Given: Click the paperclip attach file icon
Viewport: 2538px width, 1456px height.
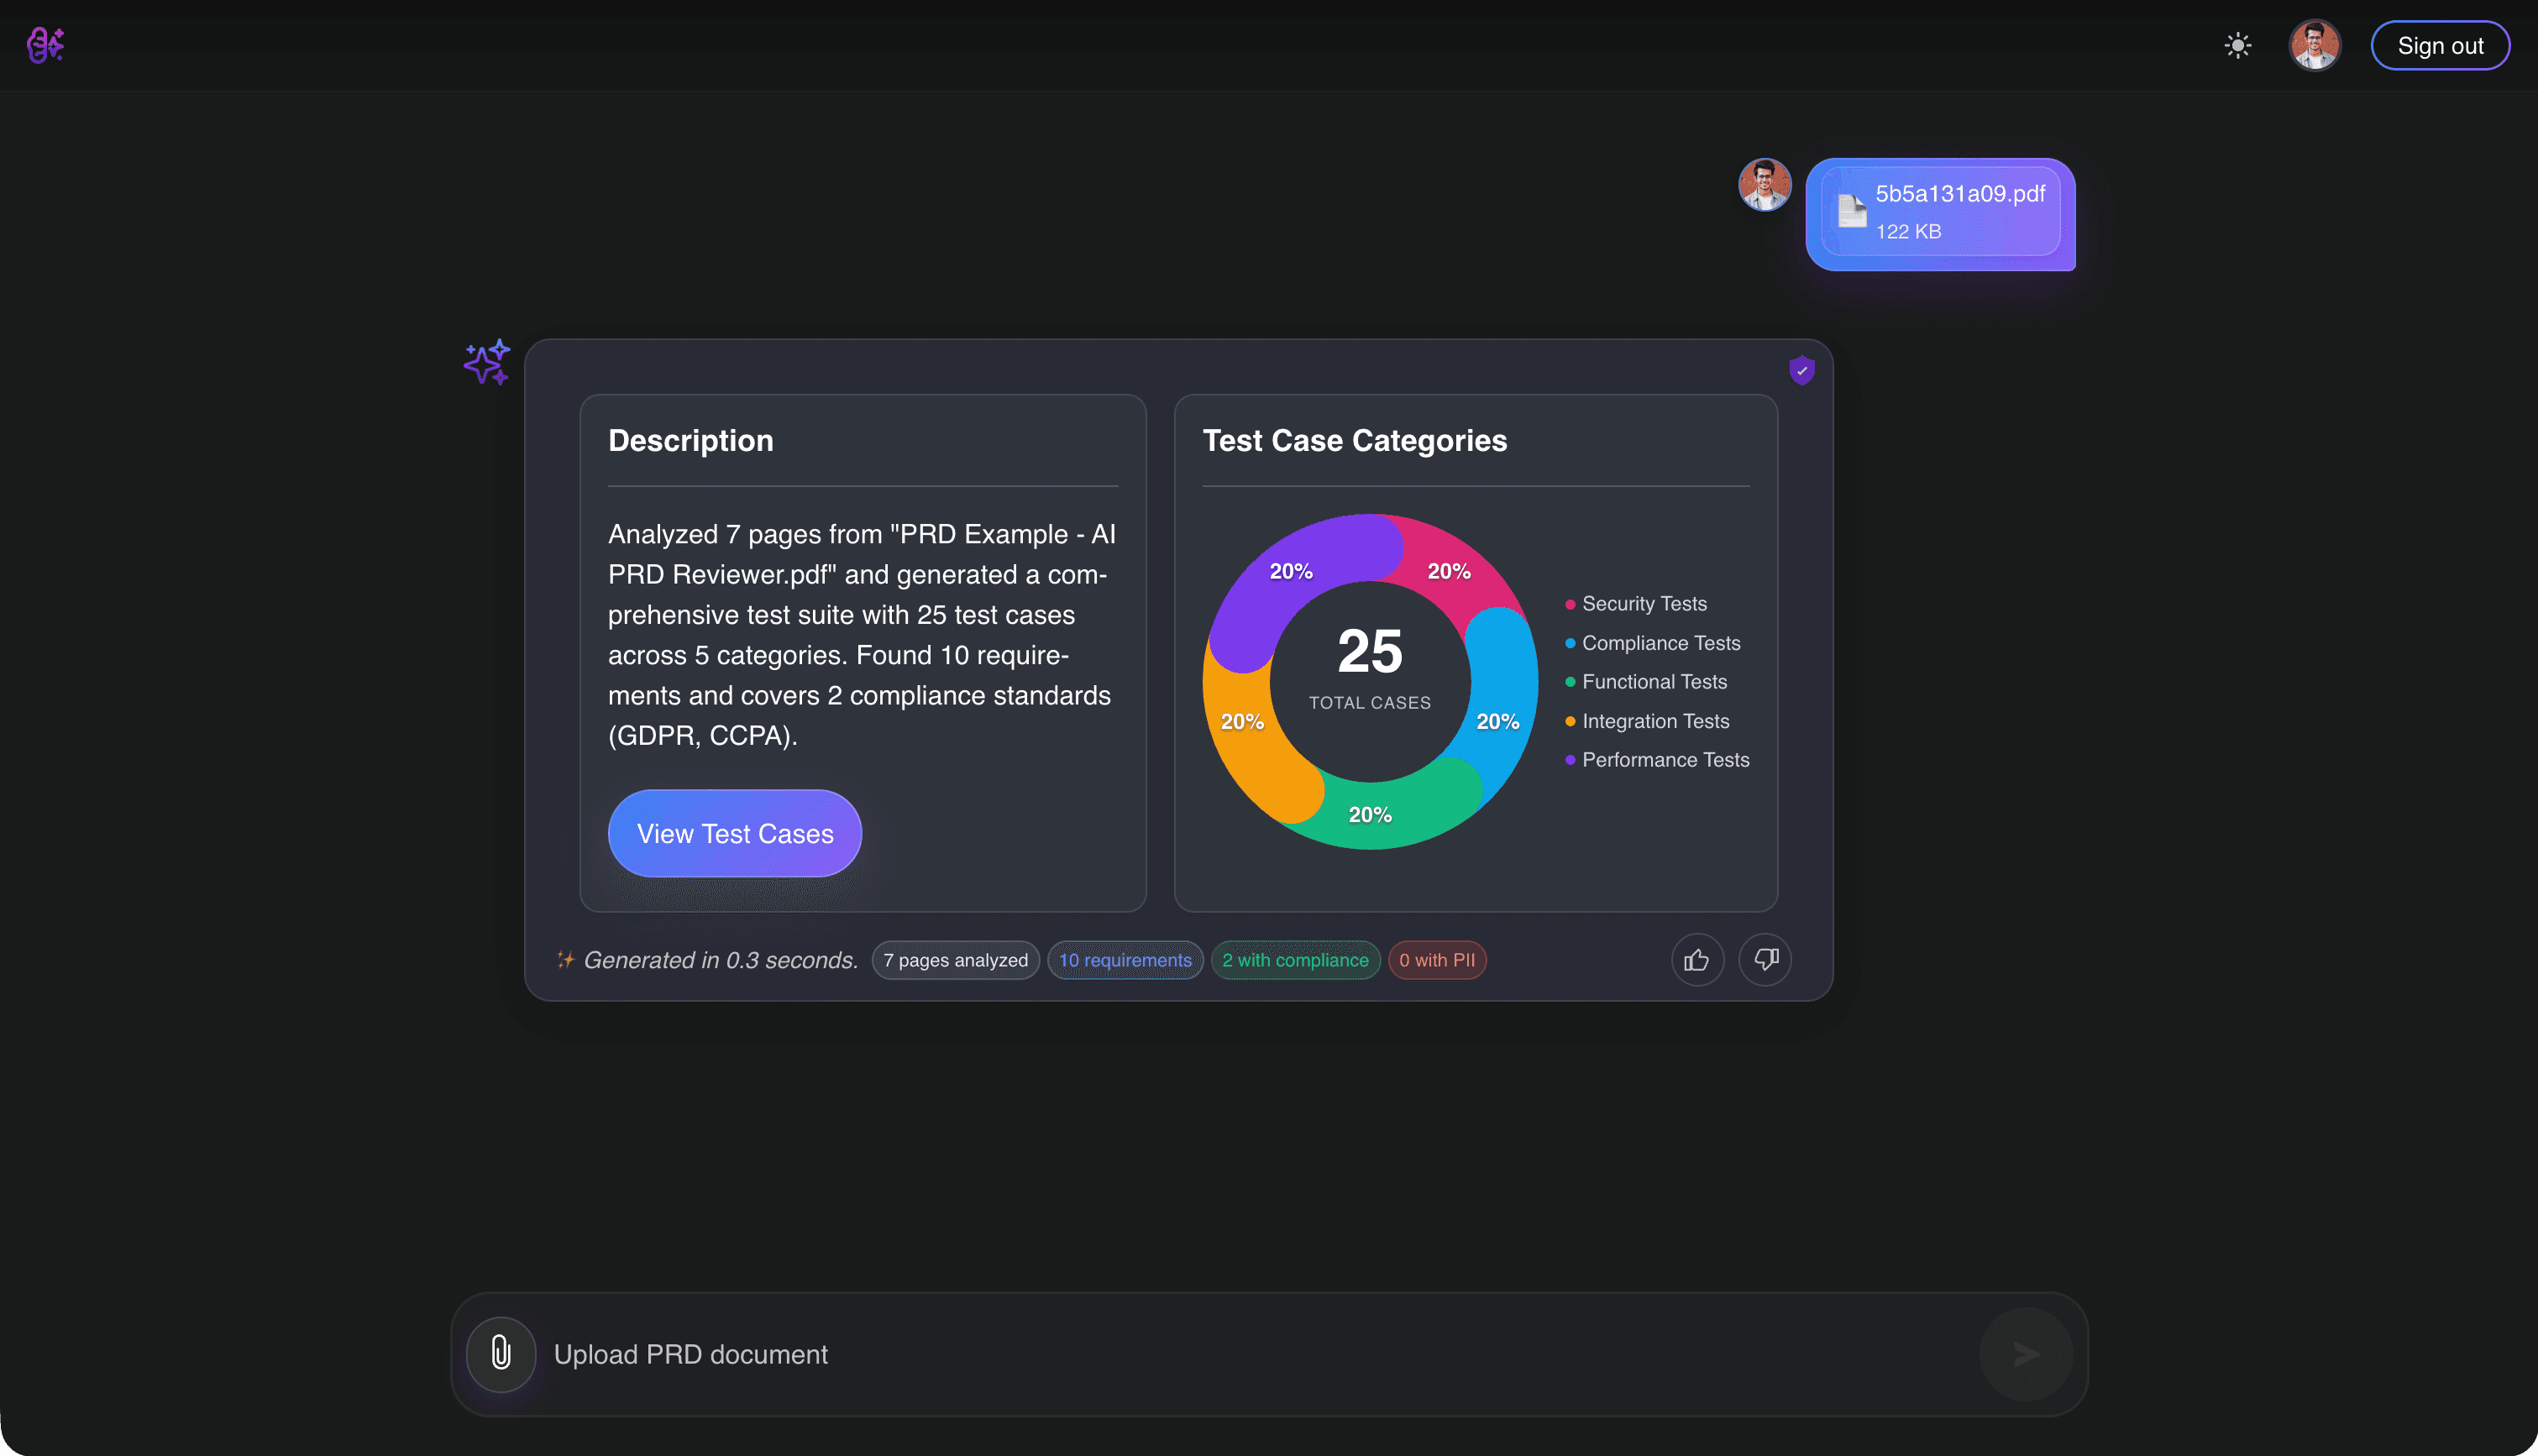Looking at the screenshot, I should click(x=501, y=1354).
